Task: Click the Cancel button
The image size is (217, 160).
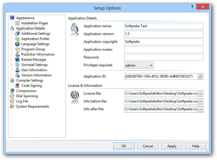Action: (x=148, y=146)
